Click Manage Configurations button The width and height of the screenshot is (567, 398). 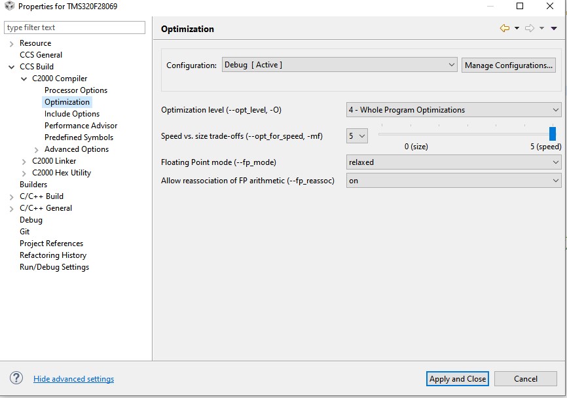[509, 65]
